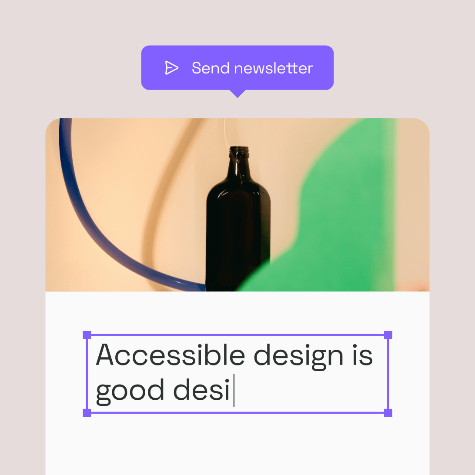Select the bottom-left text box resize handle
The image size is (475, 475).
click(x=87, y=413)
